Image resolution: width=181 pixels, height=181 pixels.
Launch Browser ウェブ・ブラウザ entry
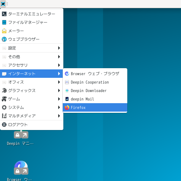click(x=95, y=74)
